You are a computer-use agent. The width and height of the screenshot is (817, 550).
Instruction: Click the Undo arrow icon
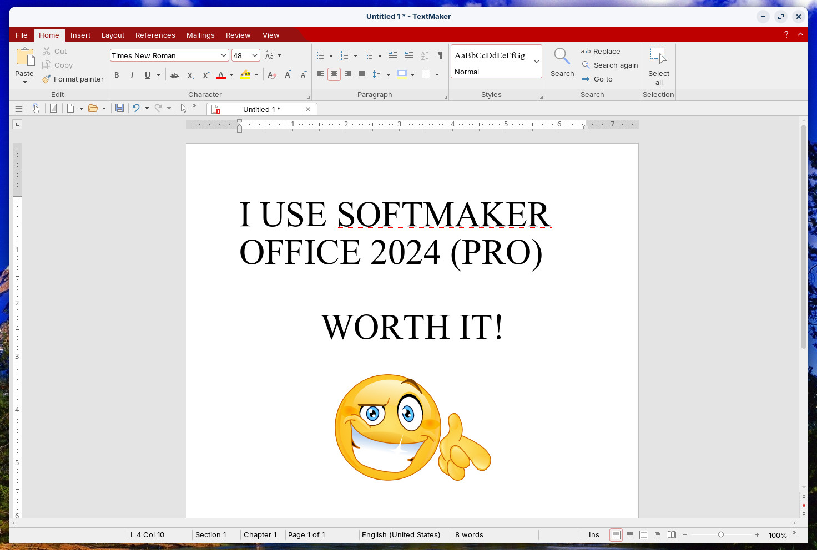(x=136, y=108)
